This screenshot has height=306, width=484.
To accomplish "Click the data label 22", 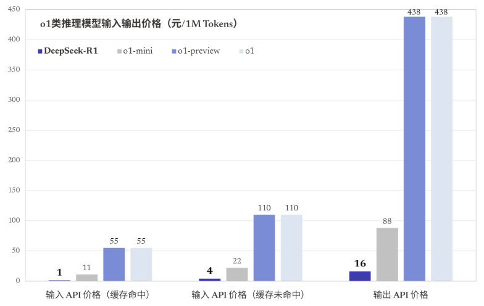I will (237, 261).
